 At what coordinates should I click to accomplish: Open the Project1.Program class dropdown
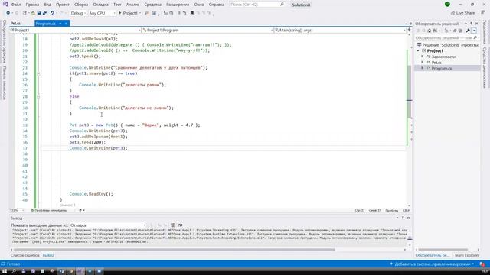click(207, 31)
